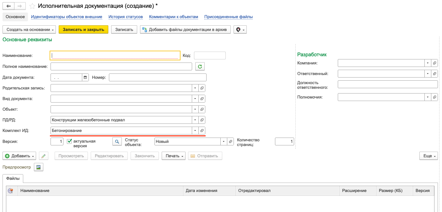Click the files table settings icon
Viewport: 442px width, 212px height.
click(x=10, y=191)
